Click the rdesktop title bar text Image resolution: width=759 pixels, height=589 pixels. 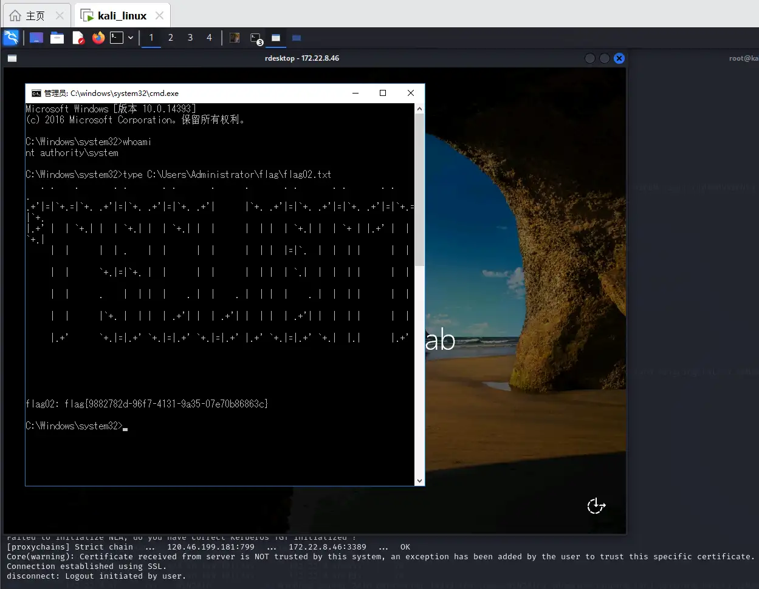[302, 58]
